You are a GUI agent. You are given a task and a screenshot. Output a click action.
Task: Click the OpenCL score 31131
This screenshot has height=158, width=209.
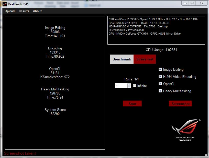(55, 73)
